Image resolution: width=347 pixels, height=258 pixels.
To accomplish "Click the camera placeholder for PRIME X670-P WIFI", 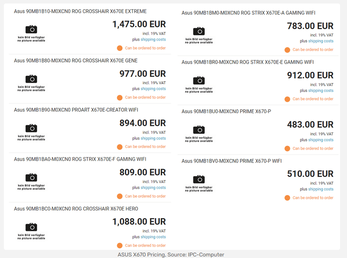I will (x=199, y=183).
